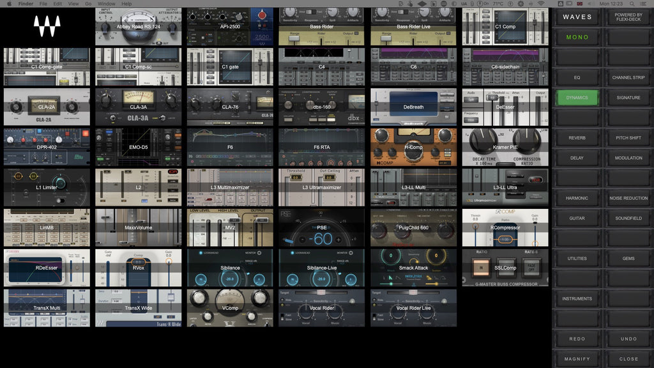Select the SSLComp buss compressor tile
Screen dimensions: 654x368
[x=505, y=268]
